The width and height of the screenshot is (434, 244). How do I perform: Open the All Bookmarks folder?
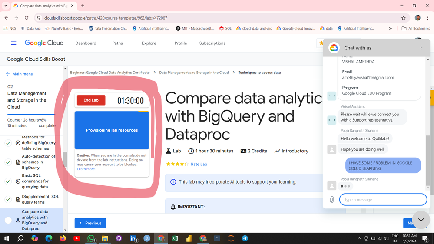tap(416, 28)
